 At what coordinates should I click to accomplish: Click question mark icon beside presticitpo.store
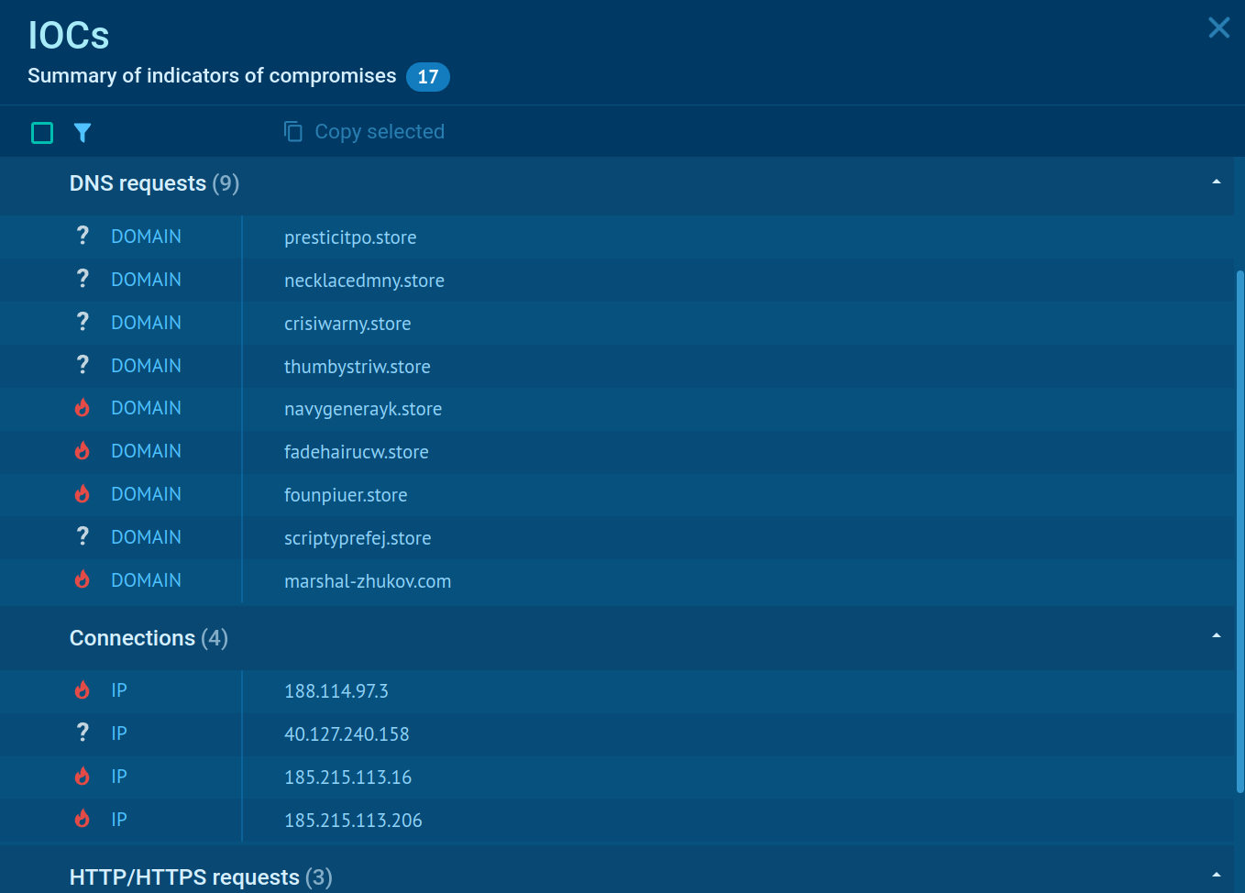tap(83, 237)
